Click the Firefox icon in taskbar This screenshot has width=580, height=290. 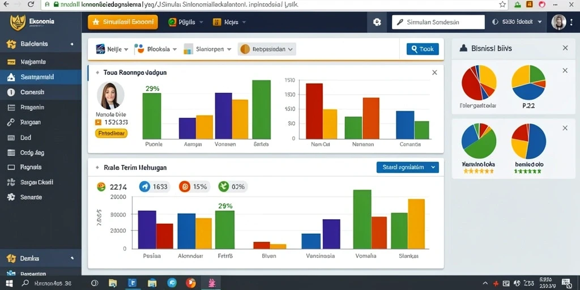(191, 283)
